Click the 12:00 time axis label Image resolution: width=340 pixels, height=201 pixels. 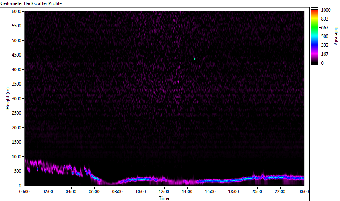pyautogui.click(x=164, y=192)
